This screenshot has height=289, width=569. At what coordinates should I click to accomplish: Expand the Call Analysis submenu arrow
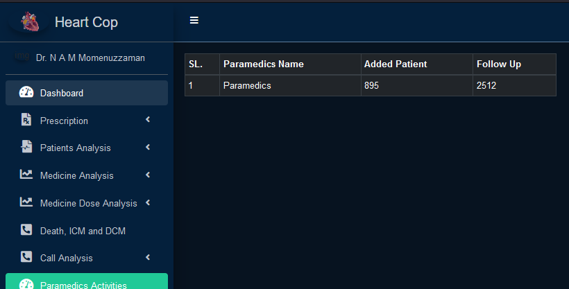148,258
